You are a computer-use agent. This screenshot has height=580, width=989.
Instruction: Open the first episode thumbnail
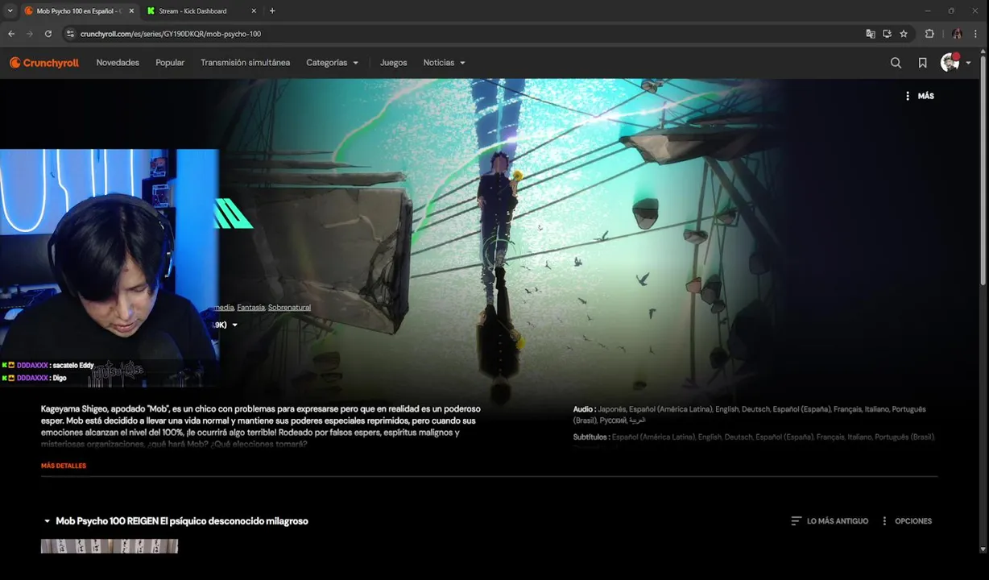110,546
